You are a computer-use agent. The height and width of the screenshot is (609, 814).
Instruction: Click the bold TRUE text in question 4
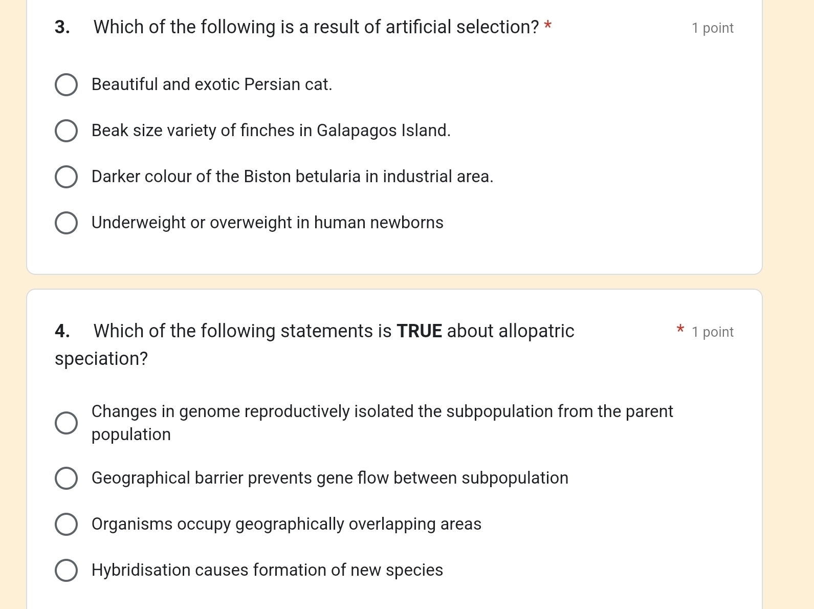pyautogui.click(x=420, y=331)
